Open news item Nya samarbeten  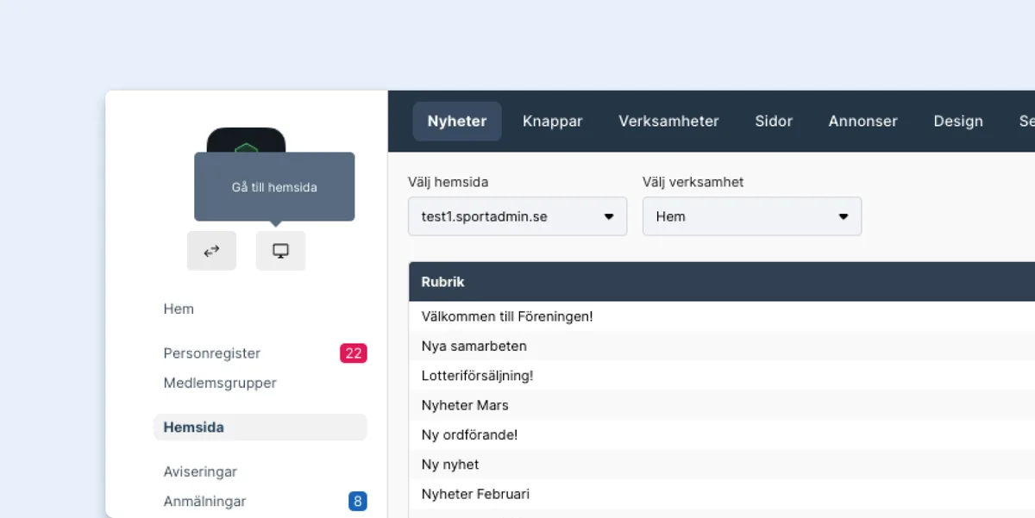(722, 346)
